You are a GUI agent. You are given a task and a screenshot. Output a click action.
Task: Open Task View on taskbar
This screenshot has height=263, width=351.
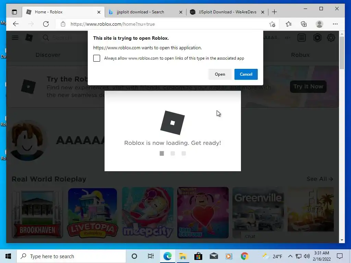click(x=151, y=256)
